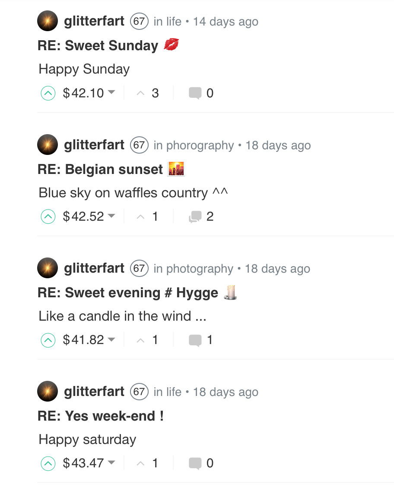Screen dimensions: 394x489
Task: Expand the $42.10 payout dropdown
Action: pyautogui.click(x=111, y=93)
